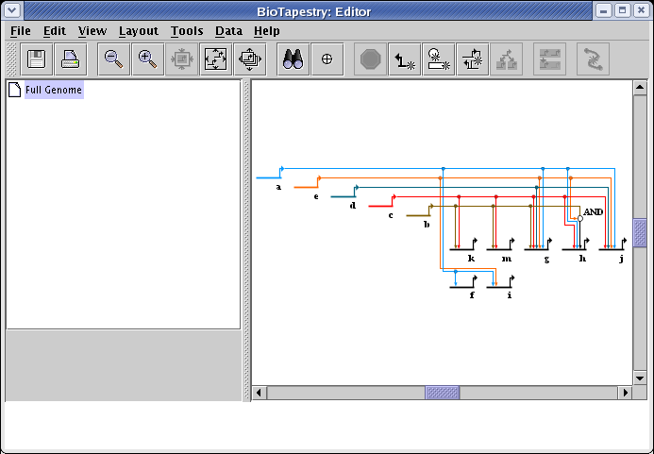Click the vertical scrollbar down arrow
Viewport: 654px width, 454px height.
point(640,377)
